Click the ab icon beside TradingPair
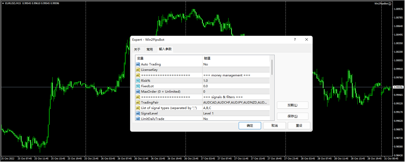 pyautogui.click(x=138, y=102)
